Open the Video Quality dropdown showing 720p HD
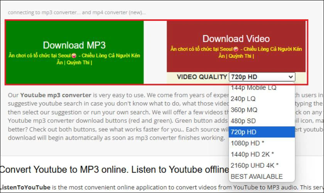Screen dimensions: 324x193 click(x=262, y=77)
